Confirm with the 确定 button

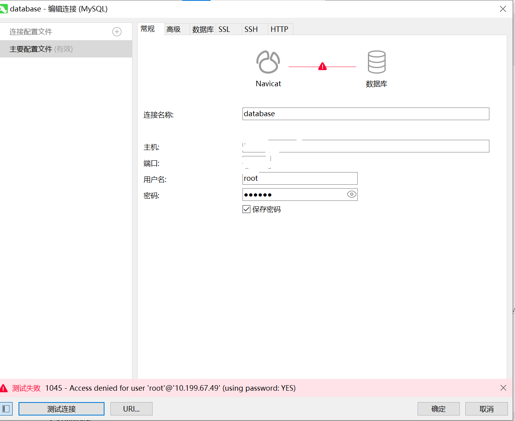point(438,409)
